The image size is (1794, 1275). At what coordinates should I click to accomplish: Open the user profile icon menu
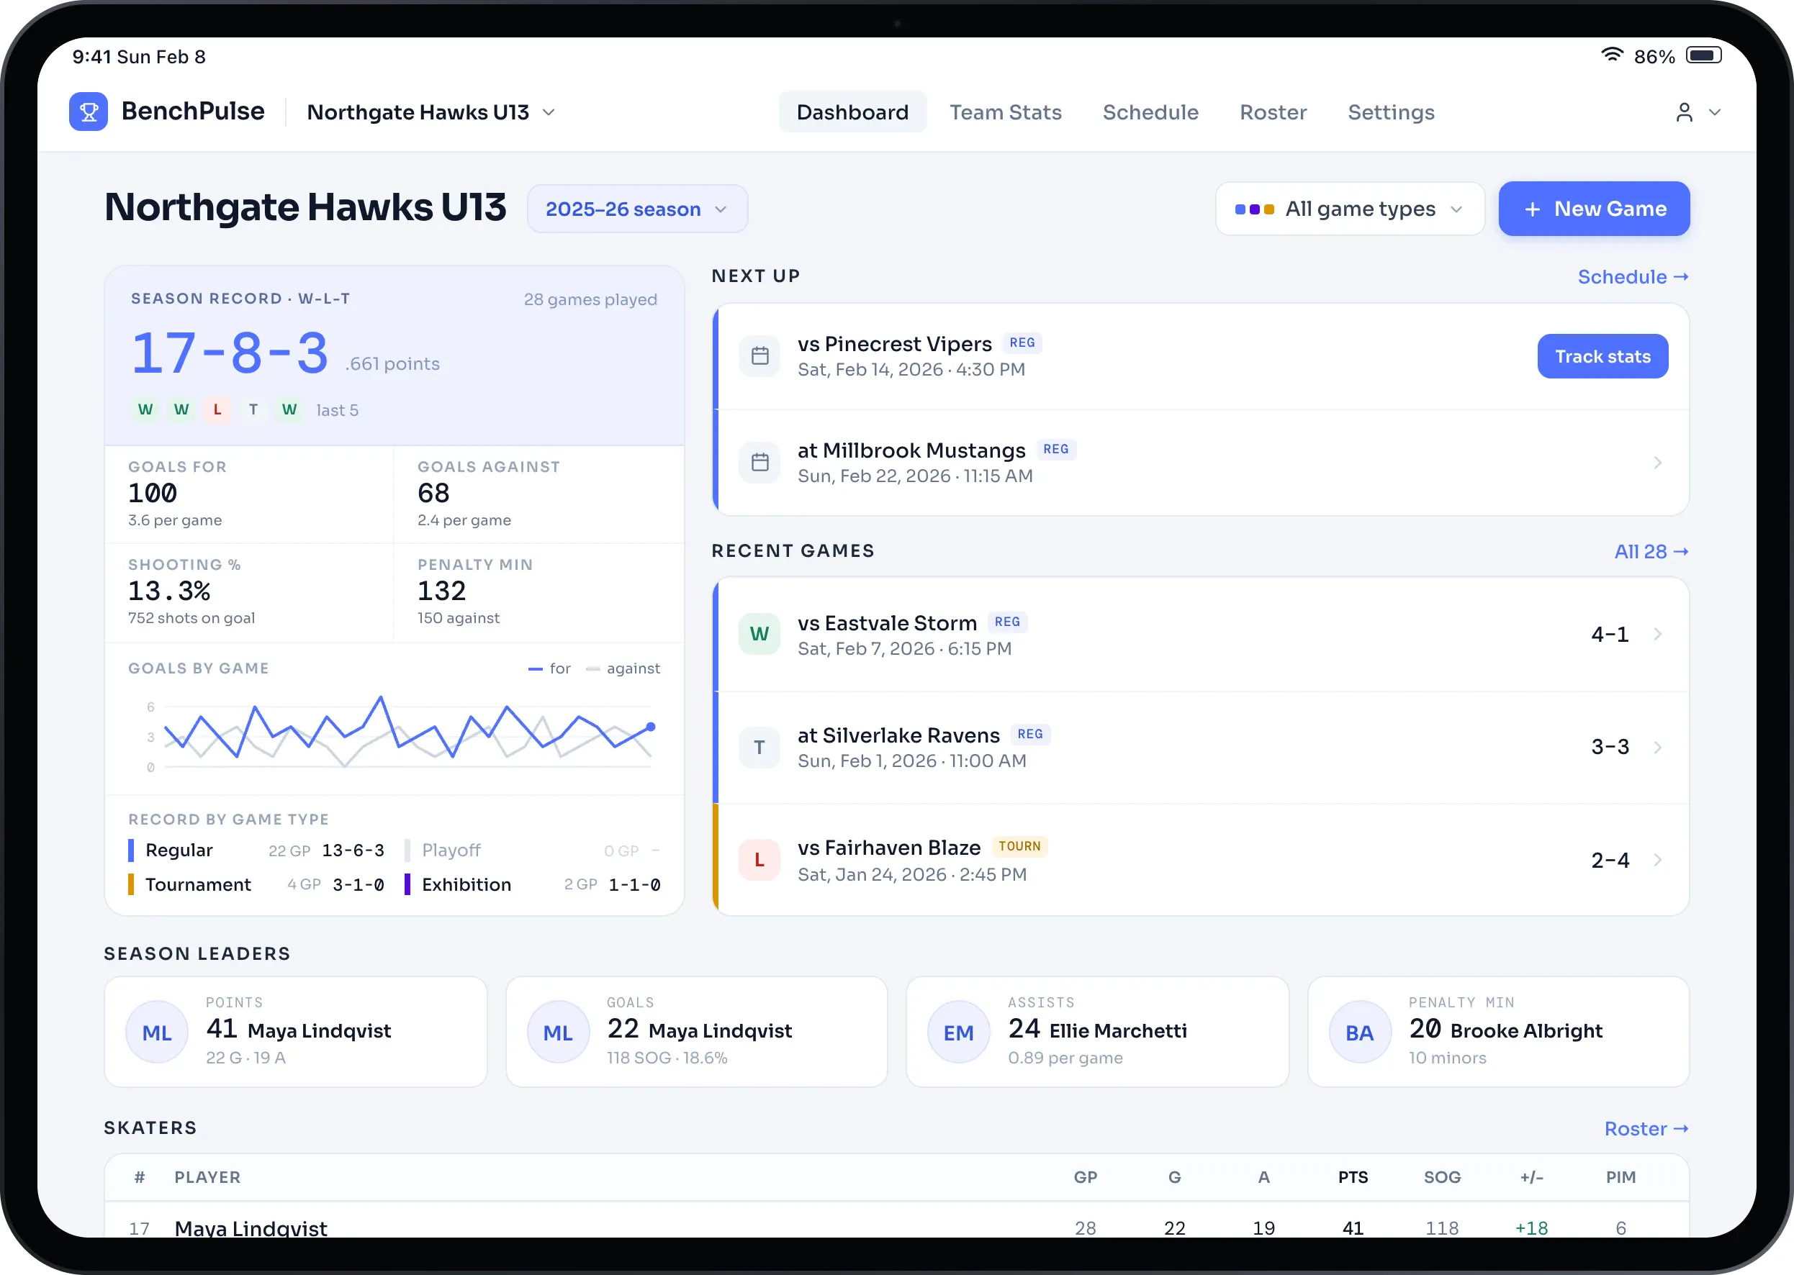(x=1698, y=112)
